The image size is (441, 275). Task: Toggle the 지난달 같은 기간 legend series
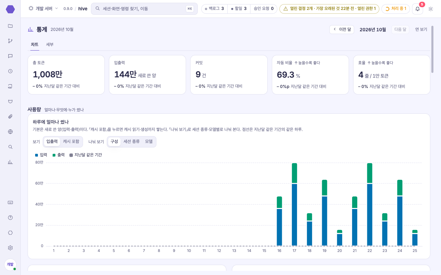pyautogui.click(x=86, y=155)
